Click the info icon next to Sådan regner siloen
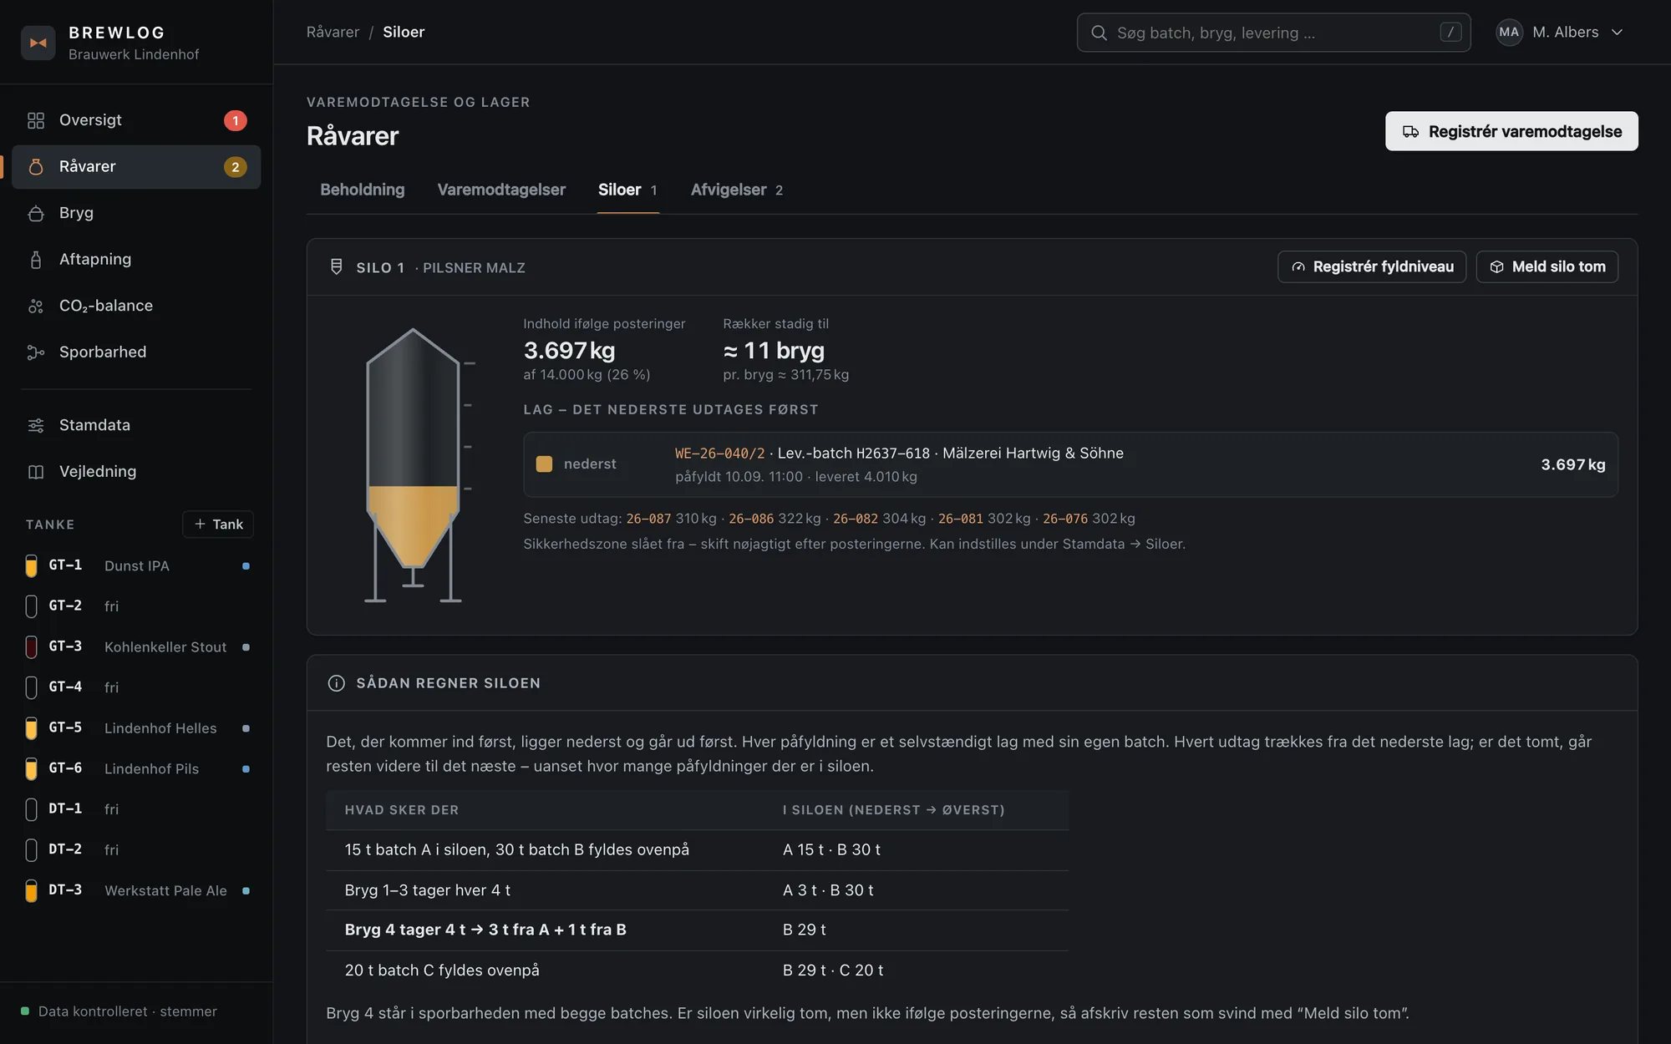1671x1044 pixels. tap(337, 683)
